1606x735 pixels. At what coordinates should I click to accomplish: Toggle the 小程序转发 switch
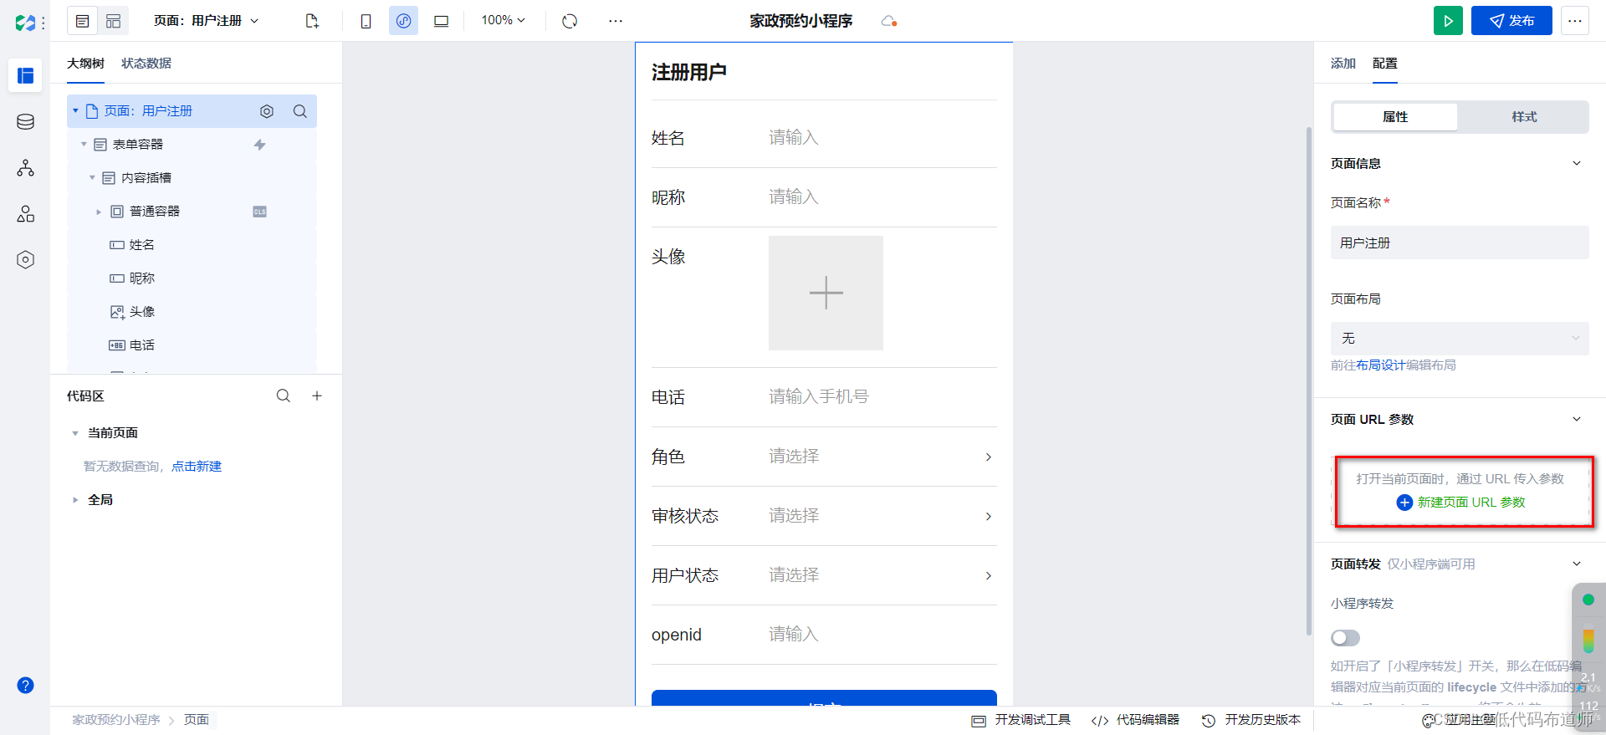1345,638
